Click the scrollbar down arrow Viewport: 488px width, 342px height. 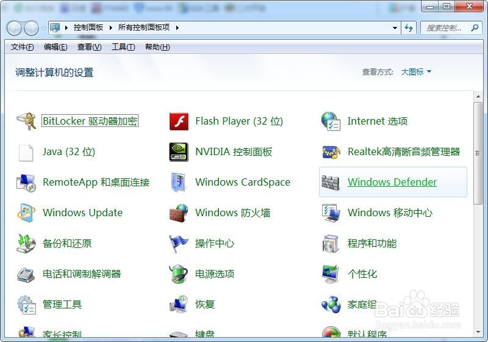pos(478,332)
